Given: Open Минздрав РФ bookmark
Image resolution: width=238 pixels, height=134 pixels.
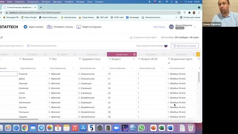Looking at the screenshot, I should tap(11, 17).
